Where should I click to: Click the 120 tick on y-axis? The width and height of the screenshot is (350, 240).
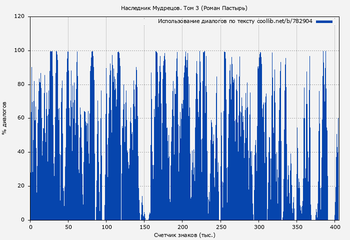(19, 16)
